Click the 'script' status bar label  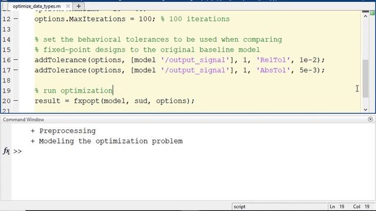click(x=240, y=207)
